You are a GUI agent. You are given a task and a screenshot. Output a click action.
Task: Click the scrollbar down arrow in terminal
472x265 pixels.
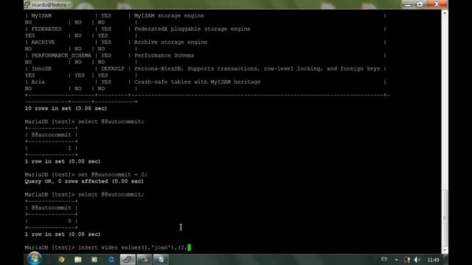pyautogui.click(x=445, y=250)
